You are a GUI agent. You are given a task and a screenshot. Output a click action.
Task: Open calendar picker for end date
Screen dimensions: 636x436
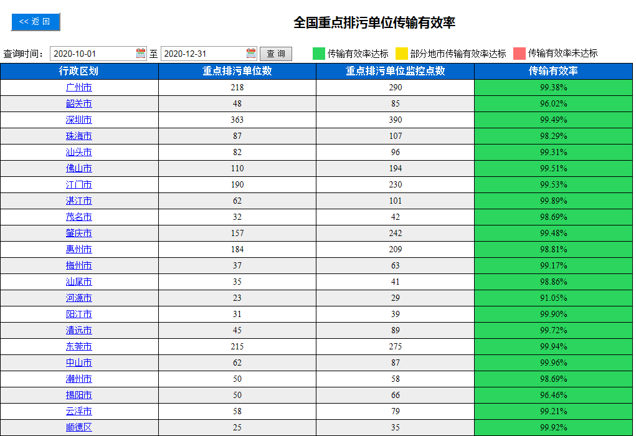tap(251, 53)
